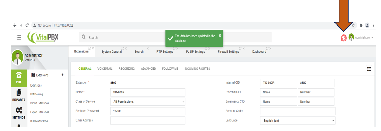Refresh the RTP Settings tab

point(174,48)
